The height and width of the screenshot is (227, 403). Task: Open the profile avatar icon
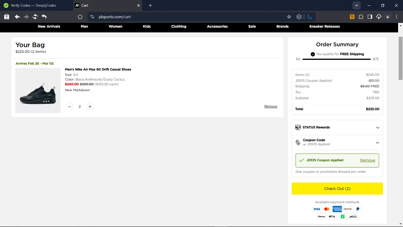(x=388, y=17)
